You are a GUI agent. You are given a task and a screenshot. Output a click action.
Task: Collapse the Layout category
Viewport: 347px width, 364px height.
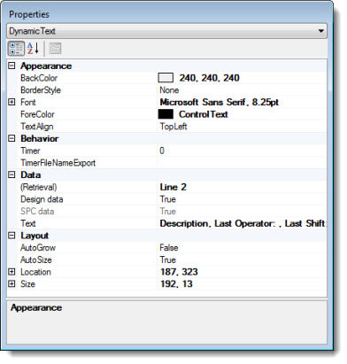coord(12,236)
